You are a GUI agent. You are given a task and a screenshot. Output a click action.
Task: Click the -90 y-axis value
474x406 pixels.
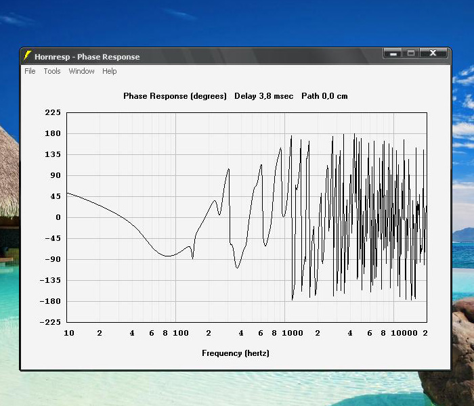point(53,259)
